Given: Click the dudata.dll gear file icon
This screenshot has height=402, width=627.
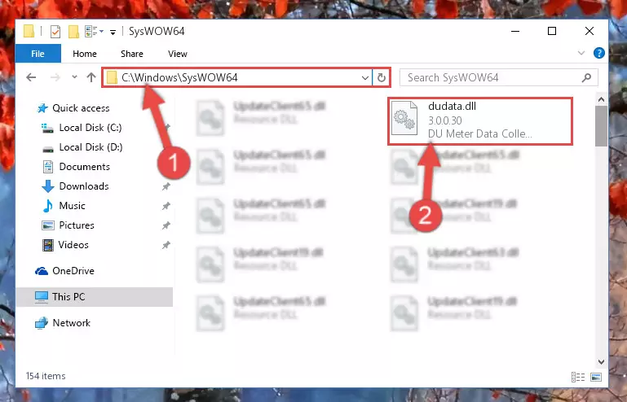Looking at the screenshot, I should [x=404, y=118].
